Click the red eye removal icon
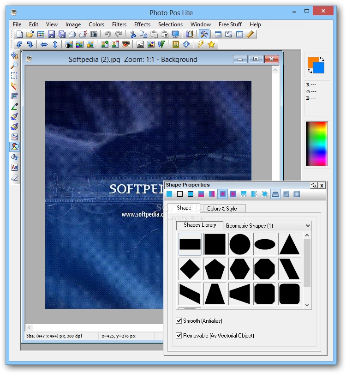This screenshot has width=346, height=374. coord(126,44)
